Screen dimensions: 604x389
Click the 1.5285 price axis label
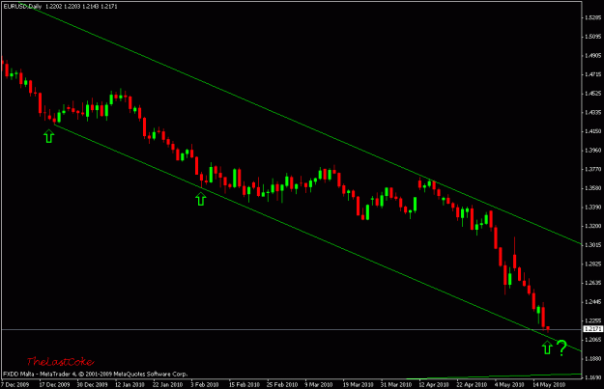click(x=592, y=17)
